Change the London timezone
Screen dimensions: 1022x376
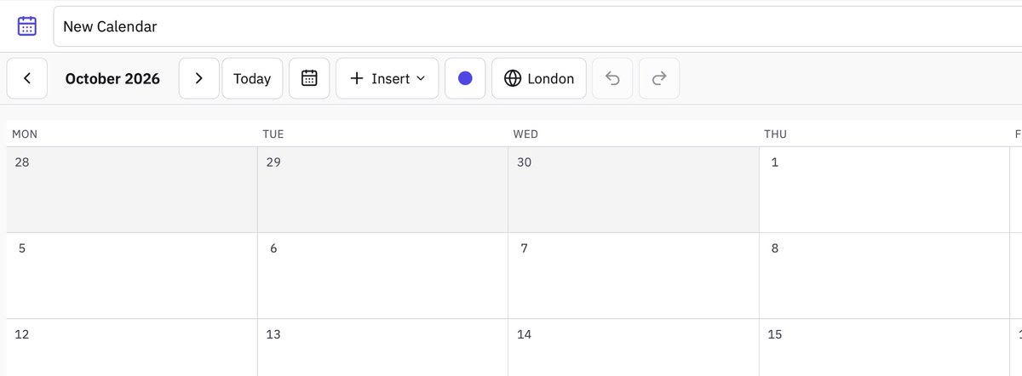point(539,78)
